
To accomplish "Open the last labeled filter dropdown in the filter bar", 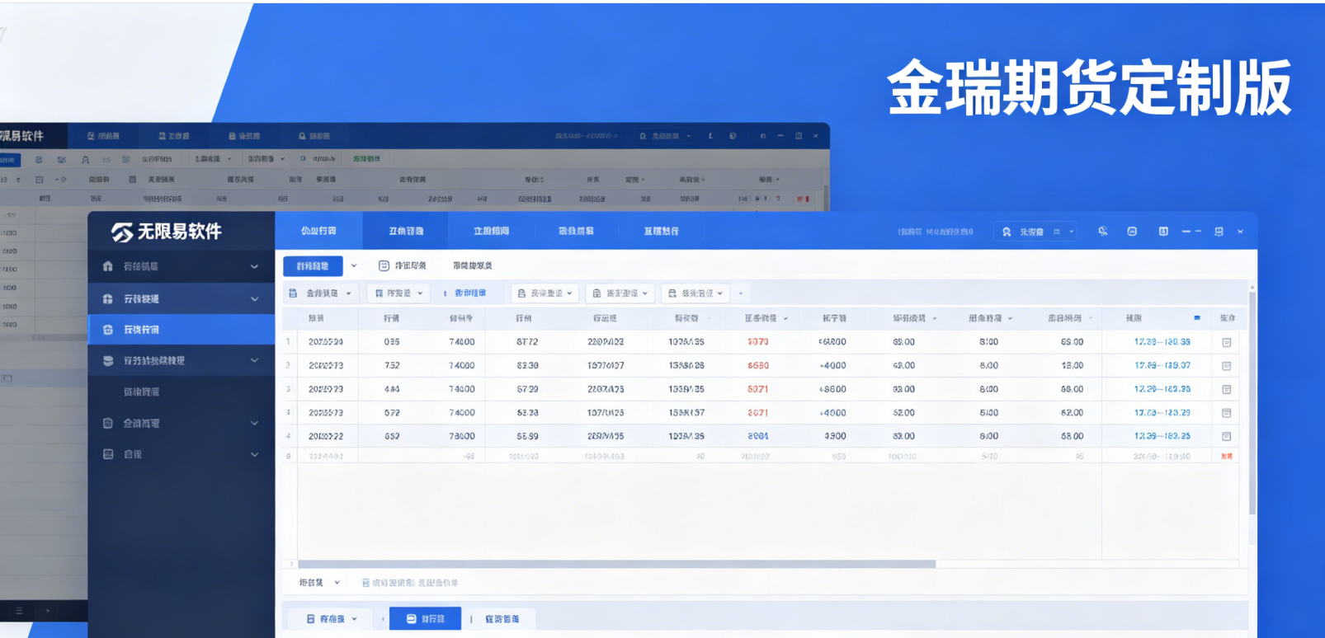I will pyautogui.click(x=695, y=293).
